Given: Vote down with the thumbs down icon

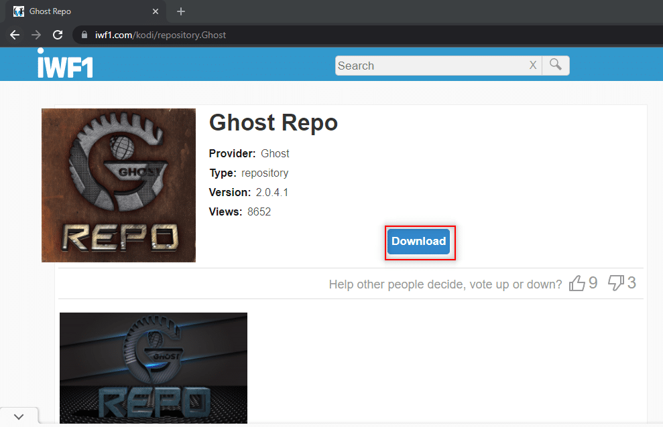Looking at the screenshot, I should click(615, 282).
